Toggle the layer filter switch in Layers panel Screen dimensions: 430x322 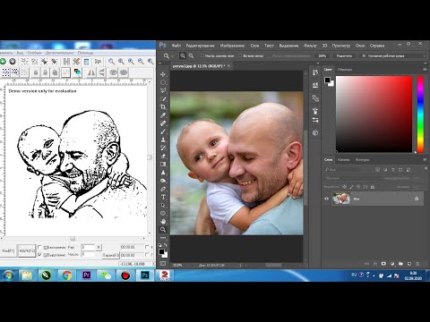click(x=426, y=169)
